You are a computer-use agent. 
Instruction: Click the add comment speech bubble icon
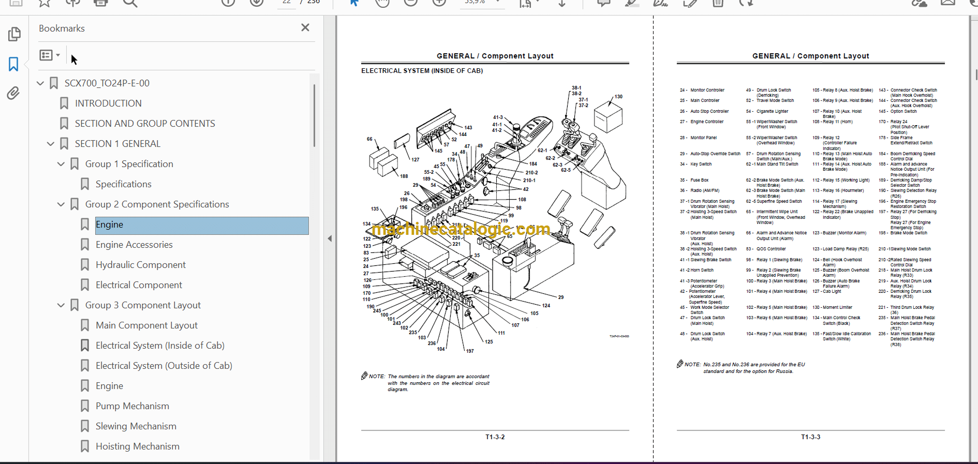pyautogui.click(x=603, y=3)
